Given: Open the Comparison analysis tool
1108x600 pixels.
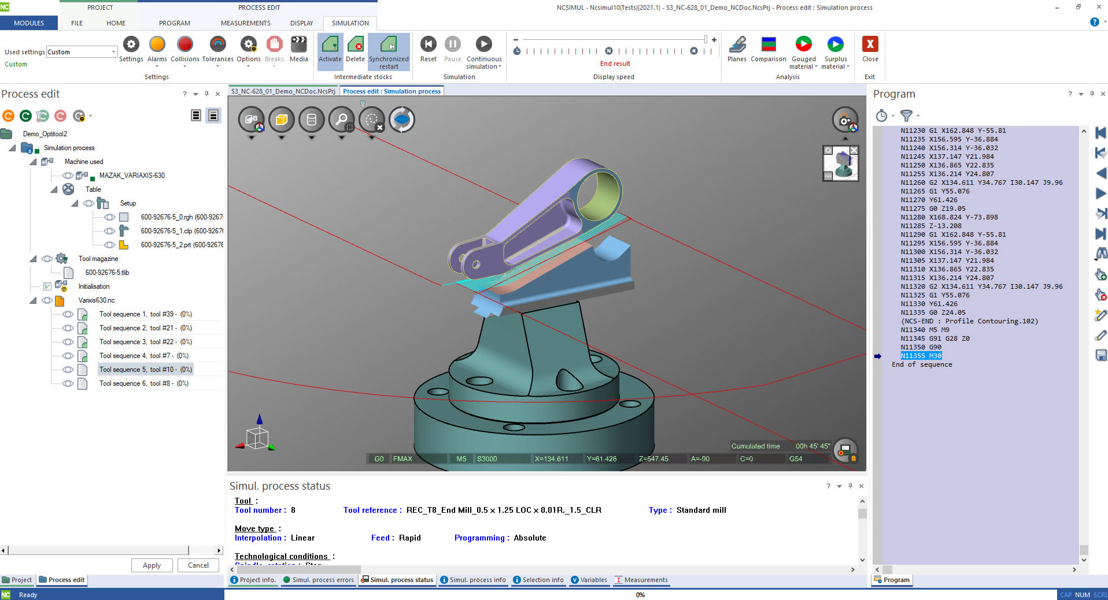Looking at the screenshot, I should pos(768,45).
